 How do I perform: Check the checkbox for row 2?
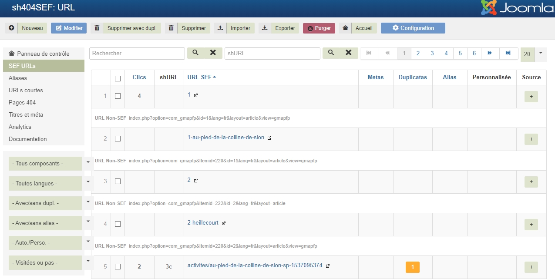[118, 139]
